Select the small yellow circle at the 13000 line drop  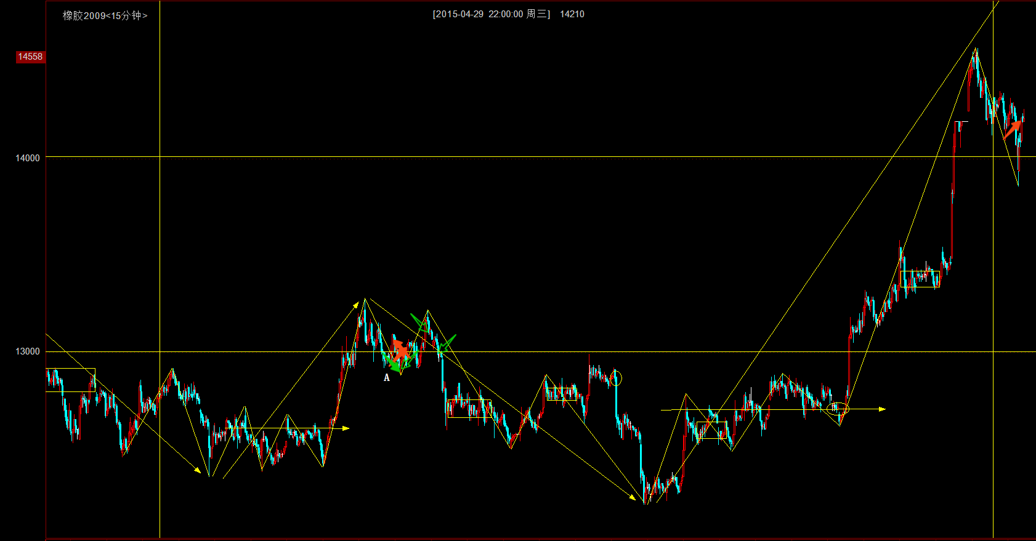616,379
